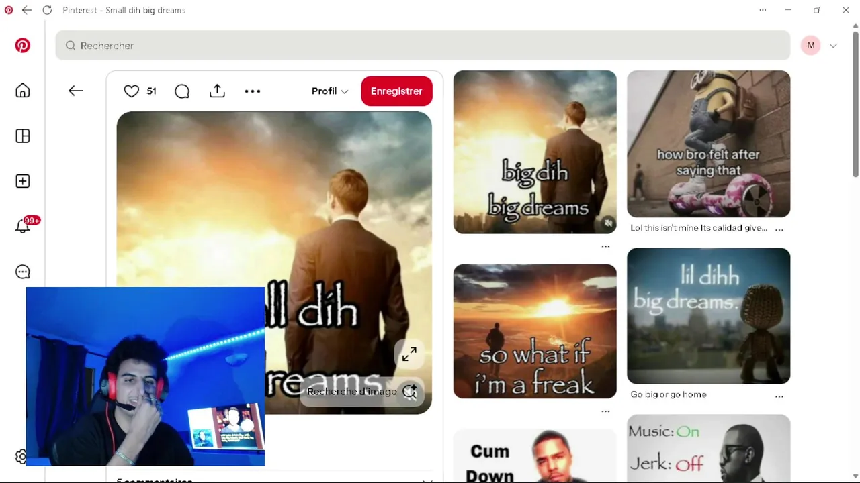Screen dimensions: 860x483
Task: Open the boards icon in the sidebar
Action: [x=23, y=136]
